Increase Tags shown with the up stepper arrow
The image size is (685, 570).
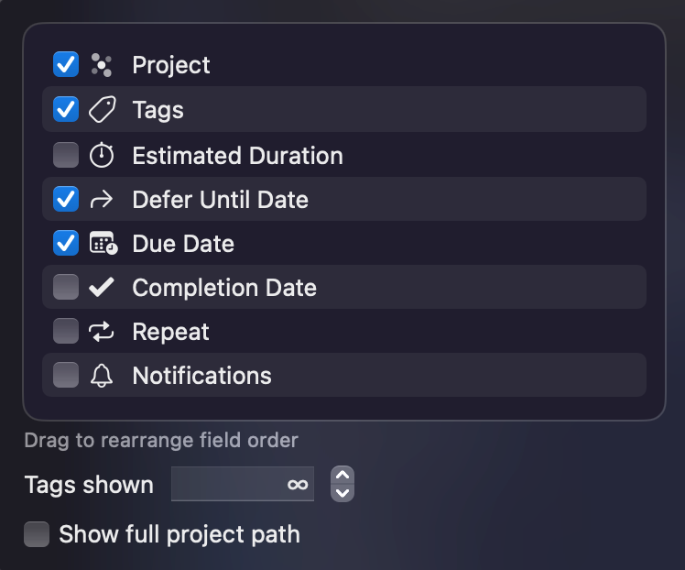pyautogui.click(x=342, y=475)
